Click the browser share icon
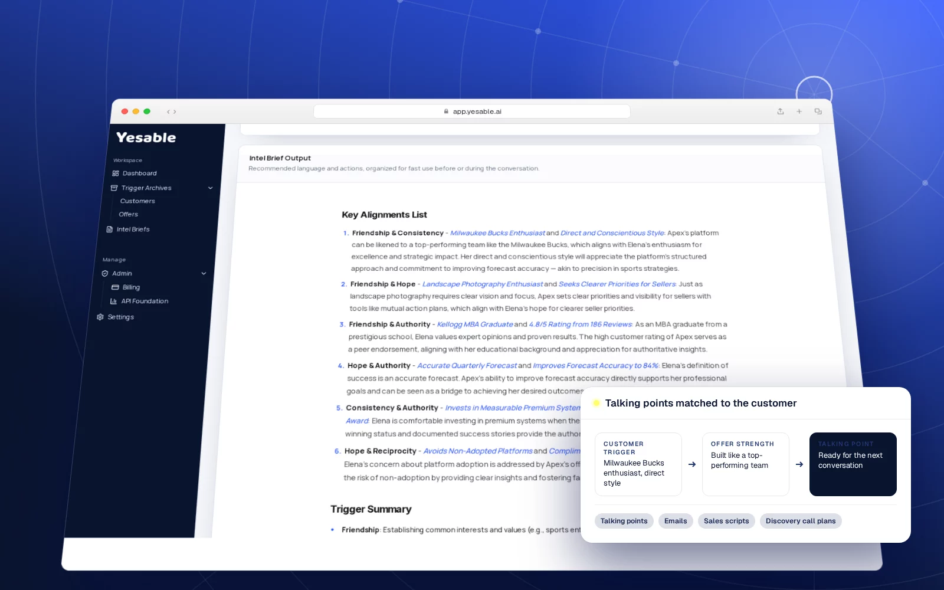The image size is (944, 590). pyautogui.click(x=781, y=112)
